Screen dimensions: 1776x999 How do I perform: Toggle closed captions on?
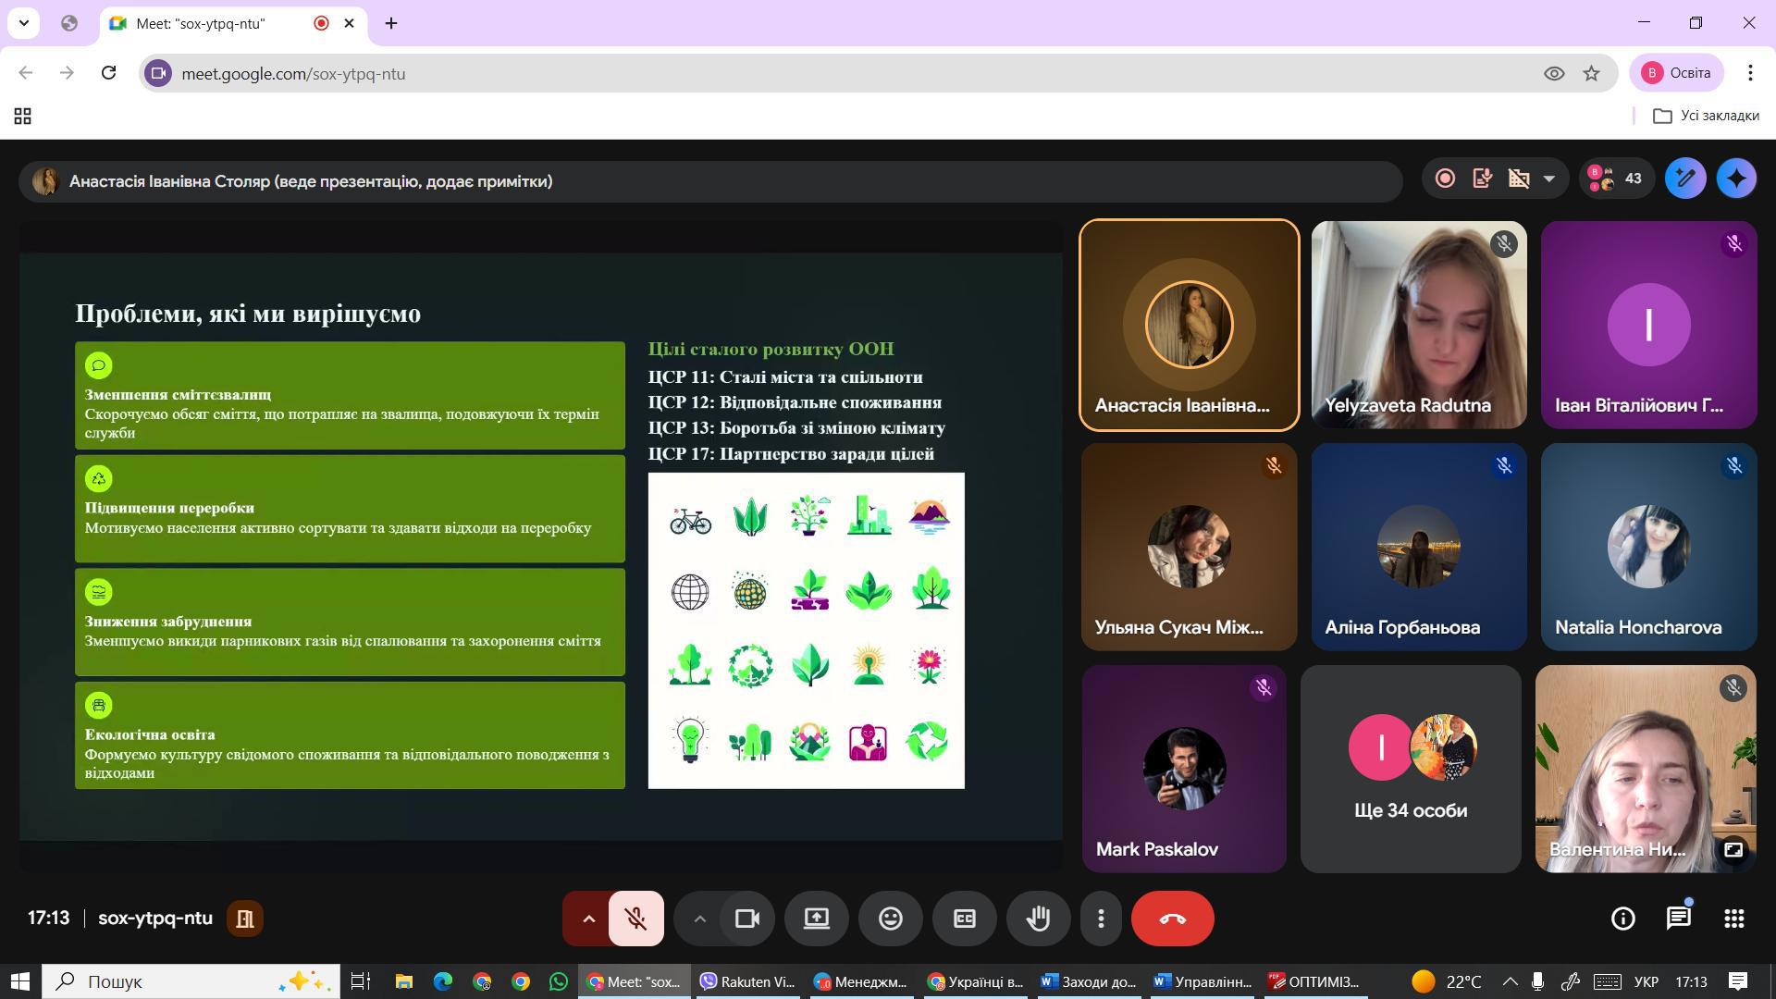point(964,919)
